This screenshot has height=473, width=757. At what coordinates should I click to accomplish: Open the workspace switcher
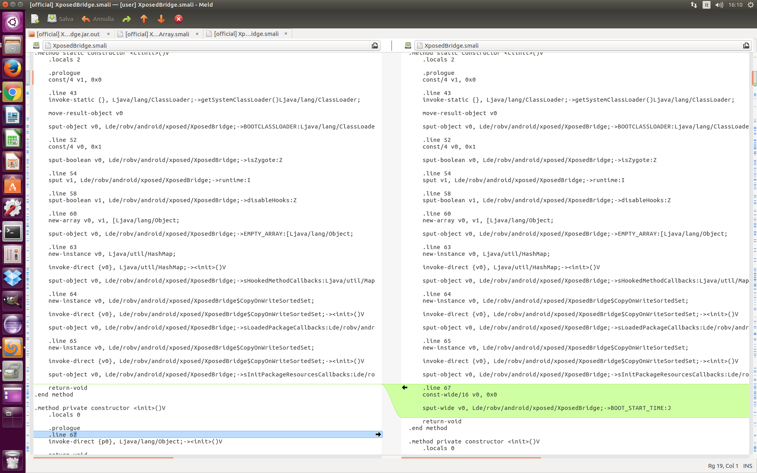[13, 417]
